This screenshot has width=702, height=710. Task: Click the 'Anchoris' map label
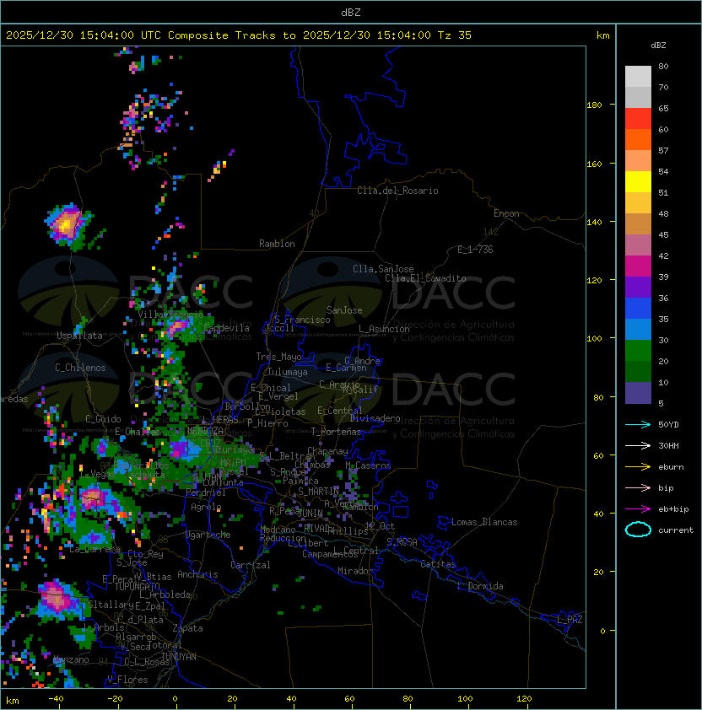click(x=197, y=574)
